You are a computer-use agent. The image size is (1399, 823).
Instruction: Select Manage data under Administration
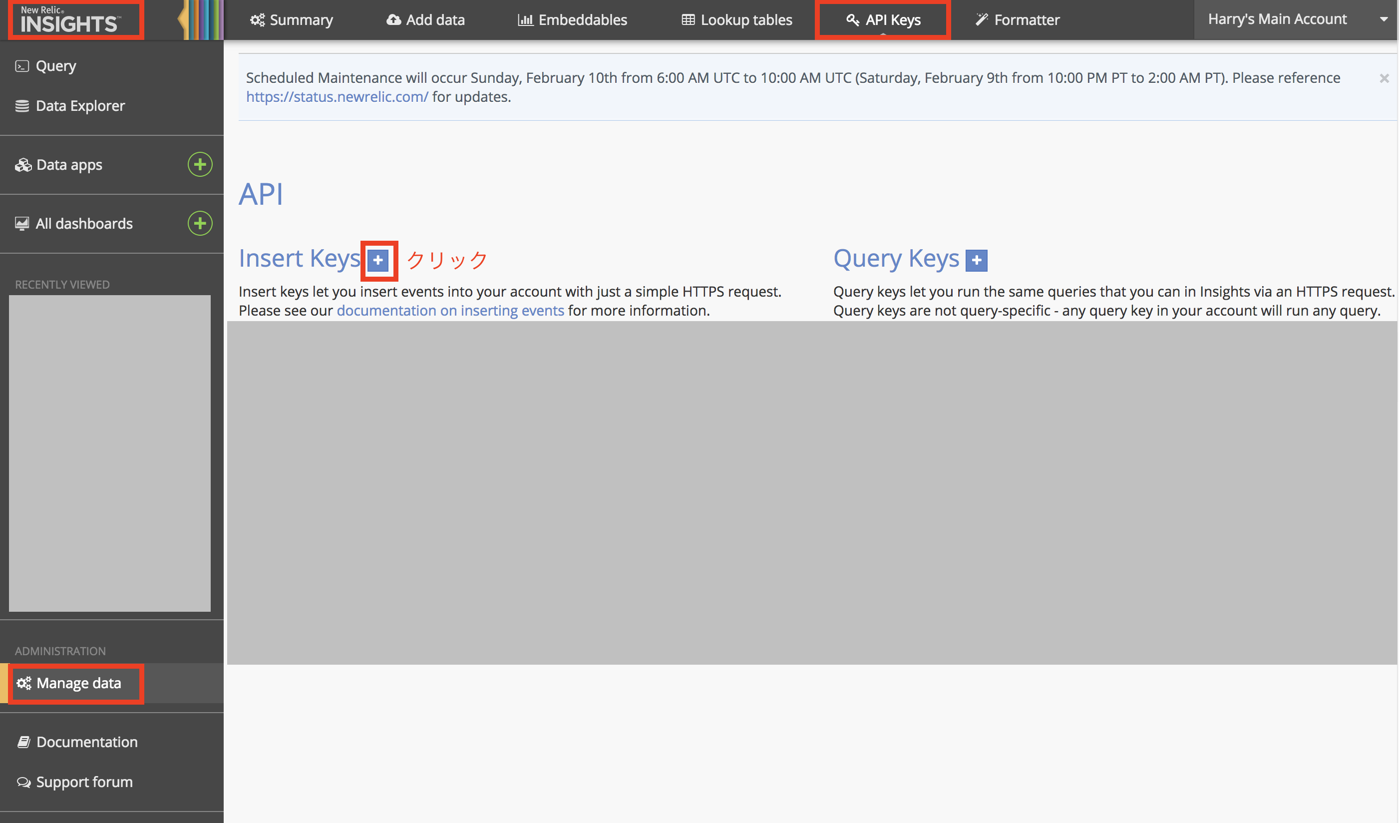pyautogui.click(x=78, y=683)
